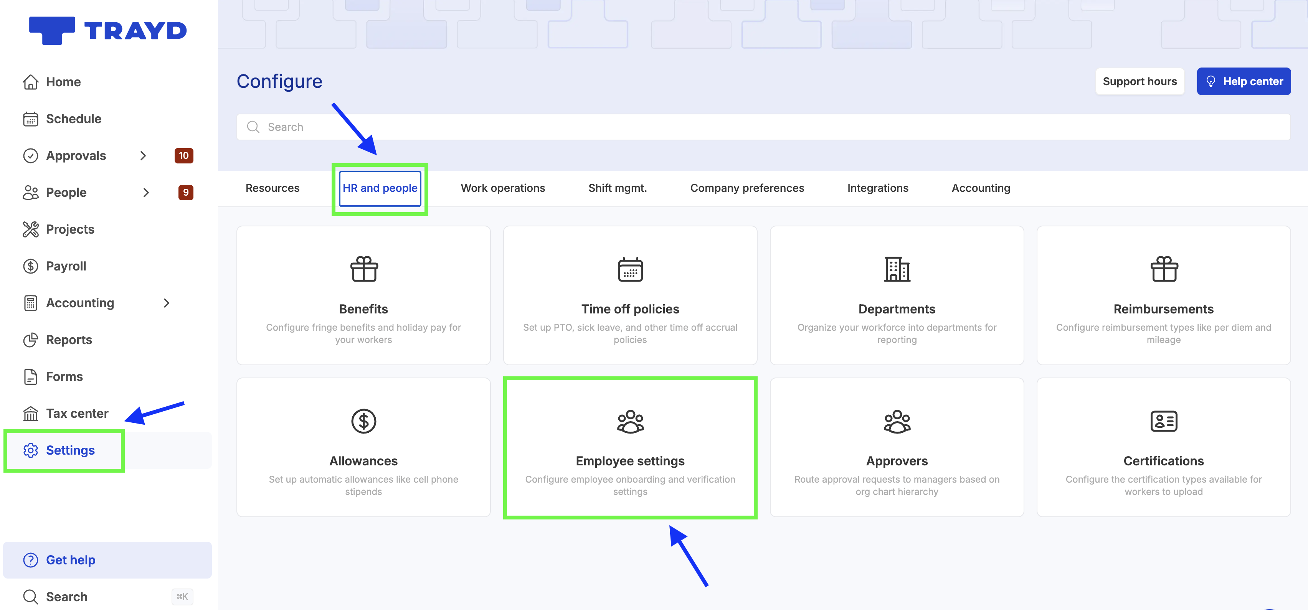1308x610 pixels.
Task: Click the Payroll dollar icon
Action: (30, 266)
